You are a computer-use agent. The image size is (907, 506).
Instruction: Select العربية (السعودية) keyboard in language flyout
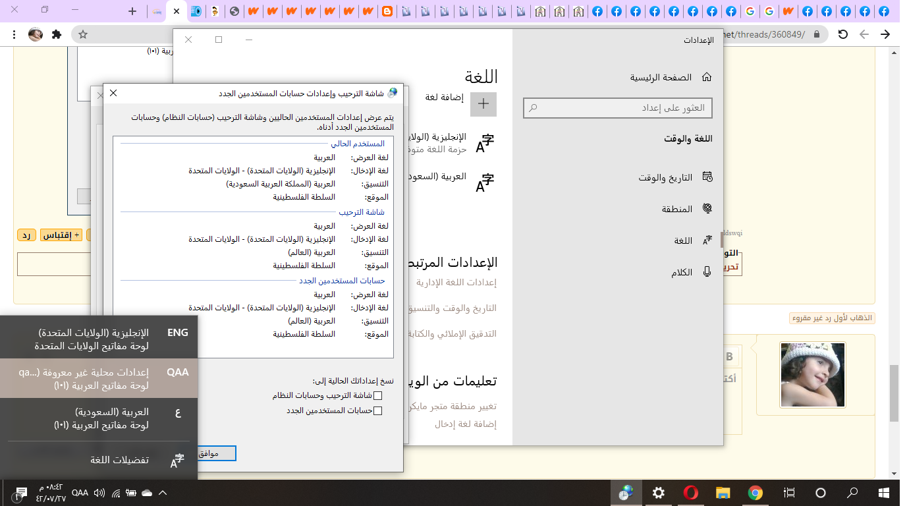[99, 418]
